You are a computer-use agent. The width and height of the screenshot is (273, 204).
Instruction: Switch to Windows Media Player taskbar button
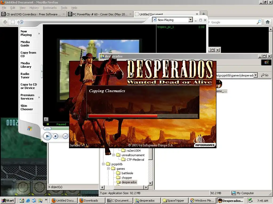pyautogui.click(x=203, y=201)
